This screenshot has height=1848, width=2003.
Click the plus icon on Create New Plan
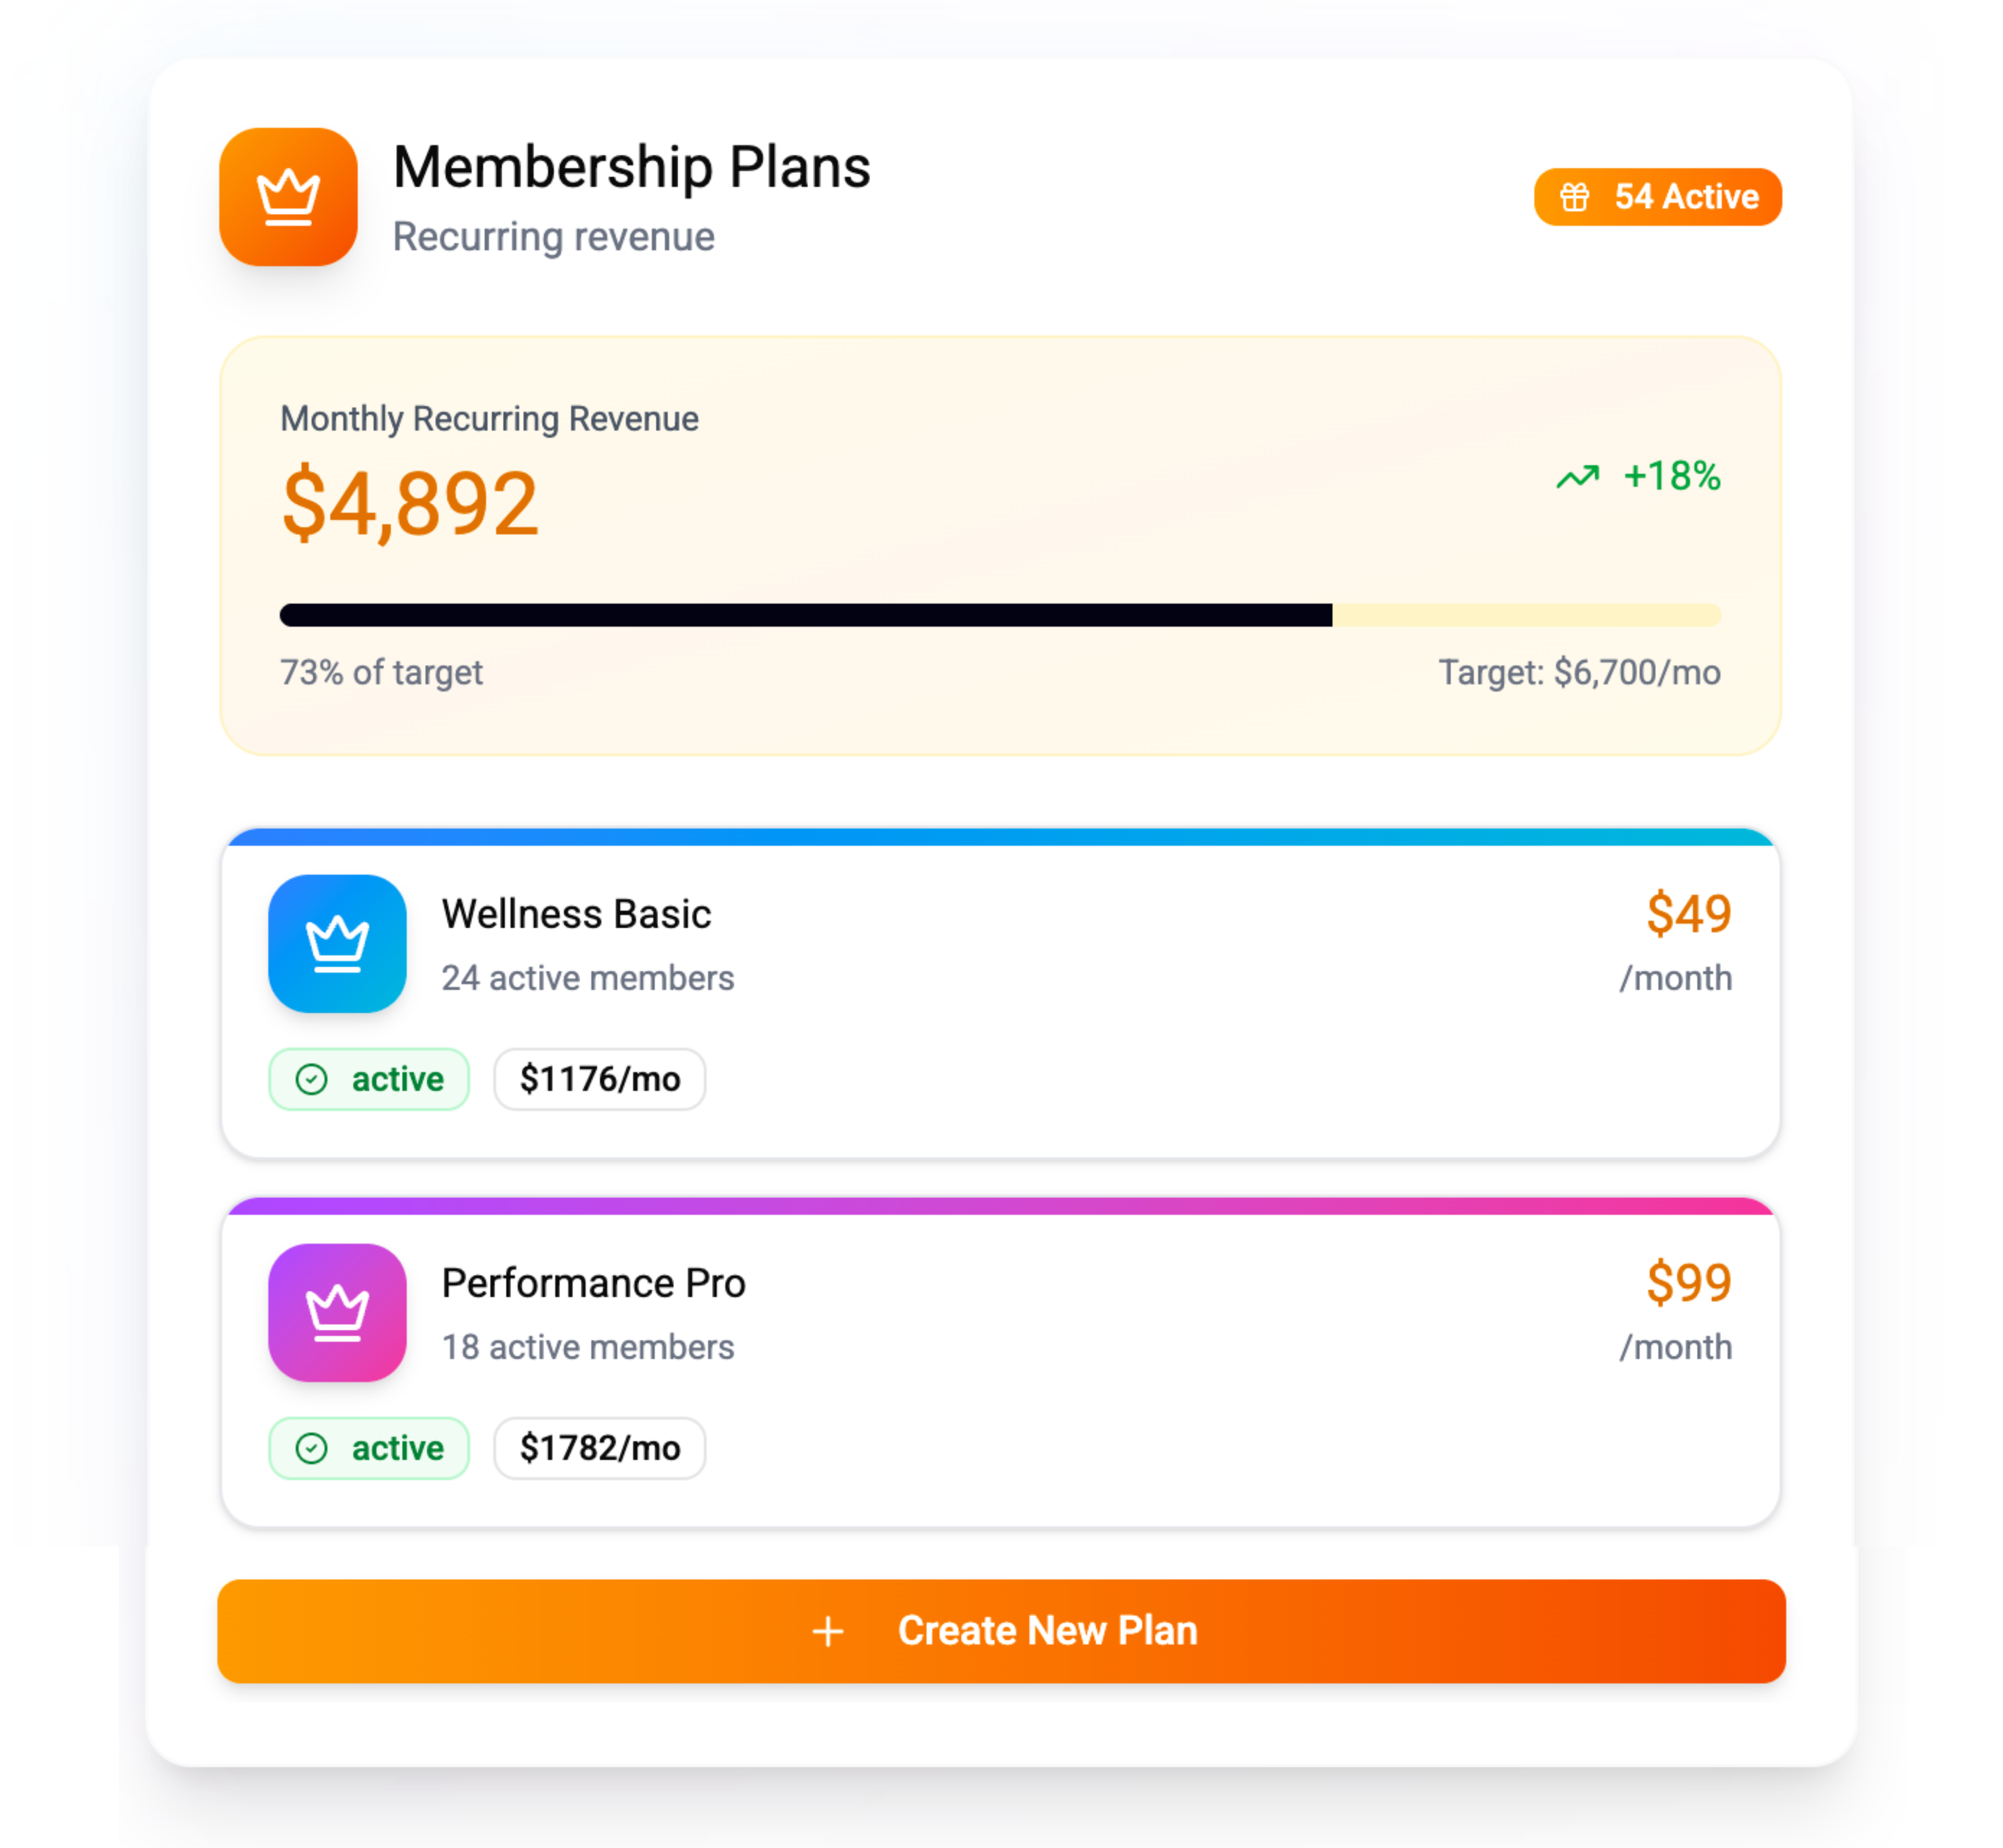[827, 1631]
